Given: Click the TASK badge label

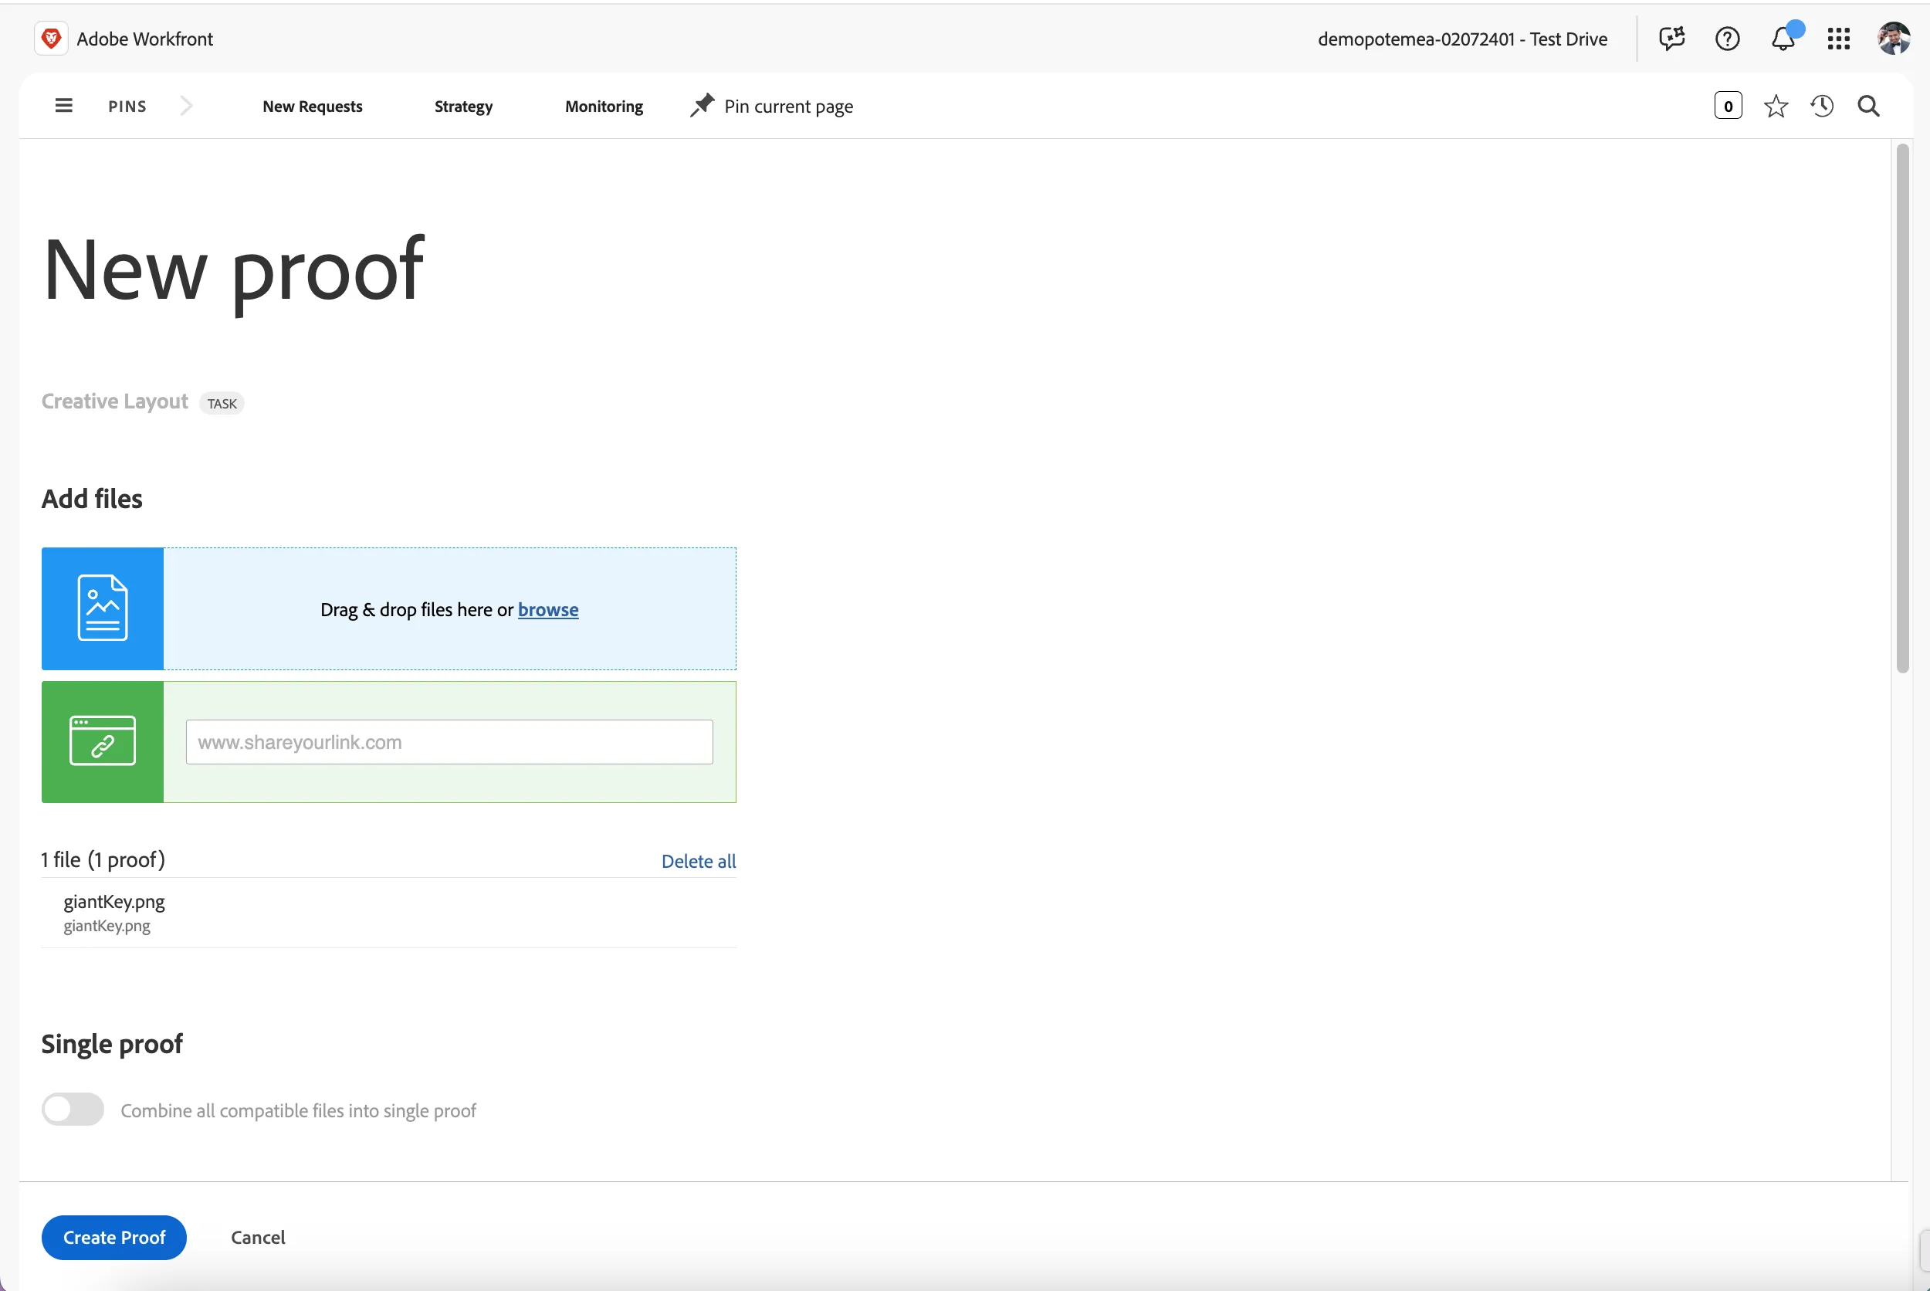Looking at the screenshot, I should (x=222, y=403).
